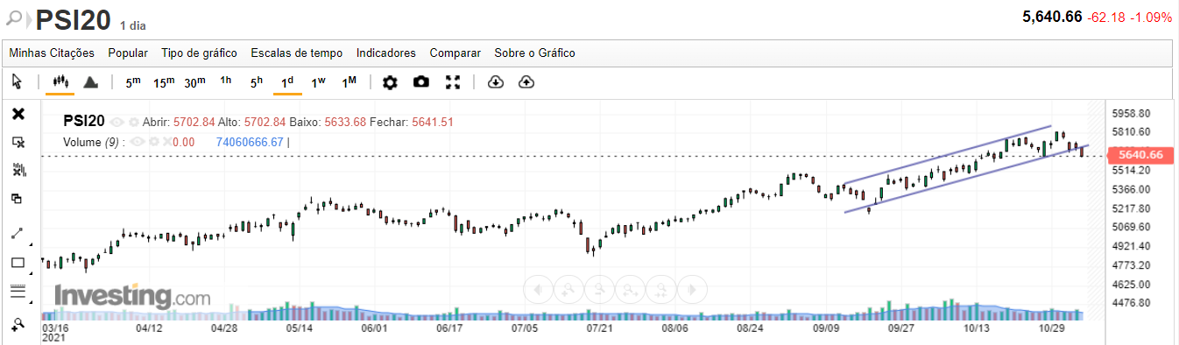Click Sobre o Gráfico link

click(535, 53)
